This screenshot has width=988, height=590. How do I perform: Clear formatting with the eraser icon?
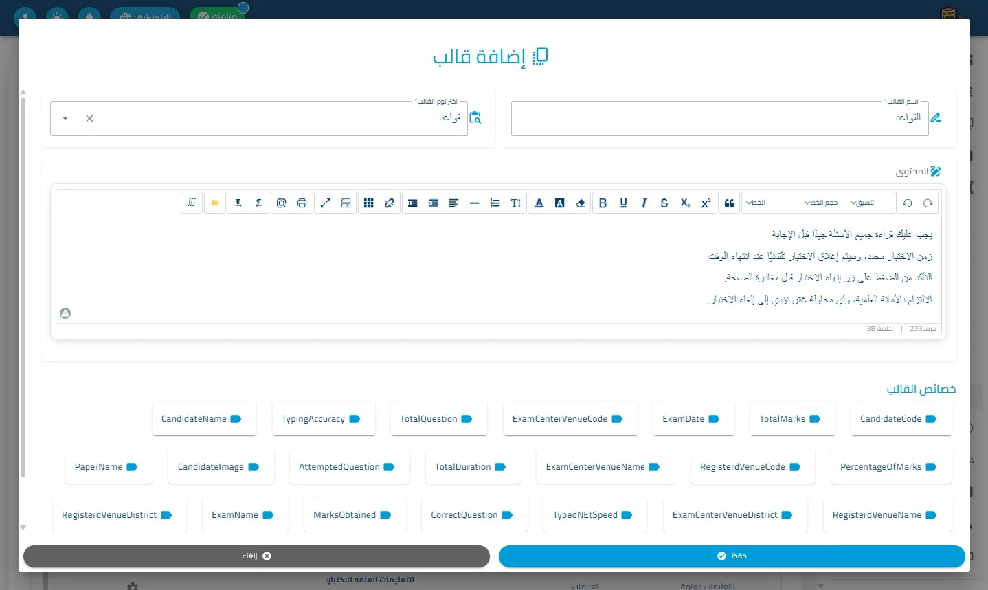(581, 203)
